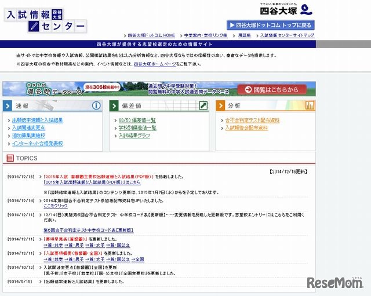The width and height of the screenshot is (371, 296).
Task: Click the [2014/12/14] topic date
Action: click(21, 201)
